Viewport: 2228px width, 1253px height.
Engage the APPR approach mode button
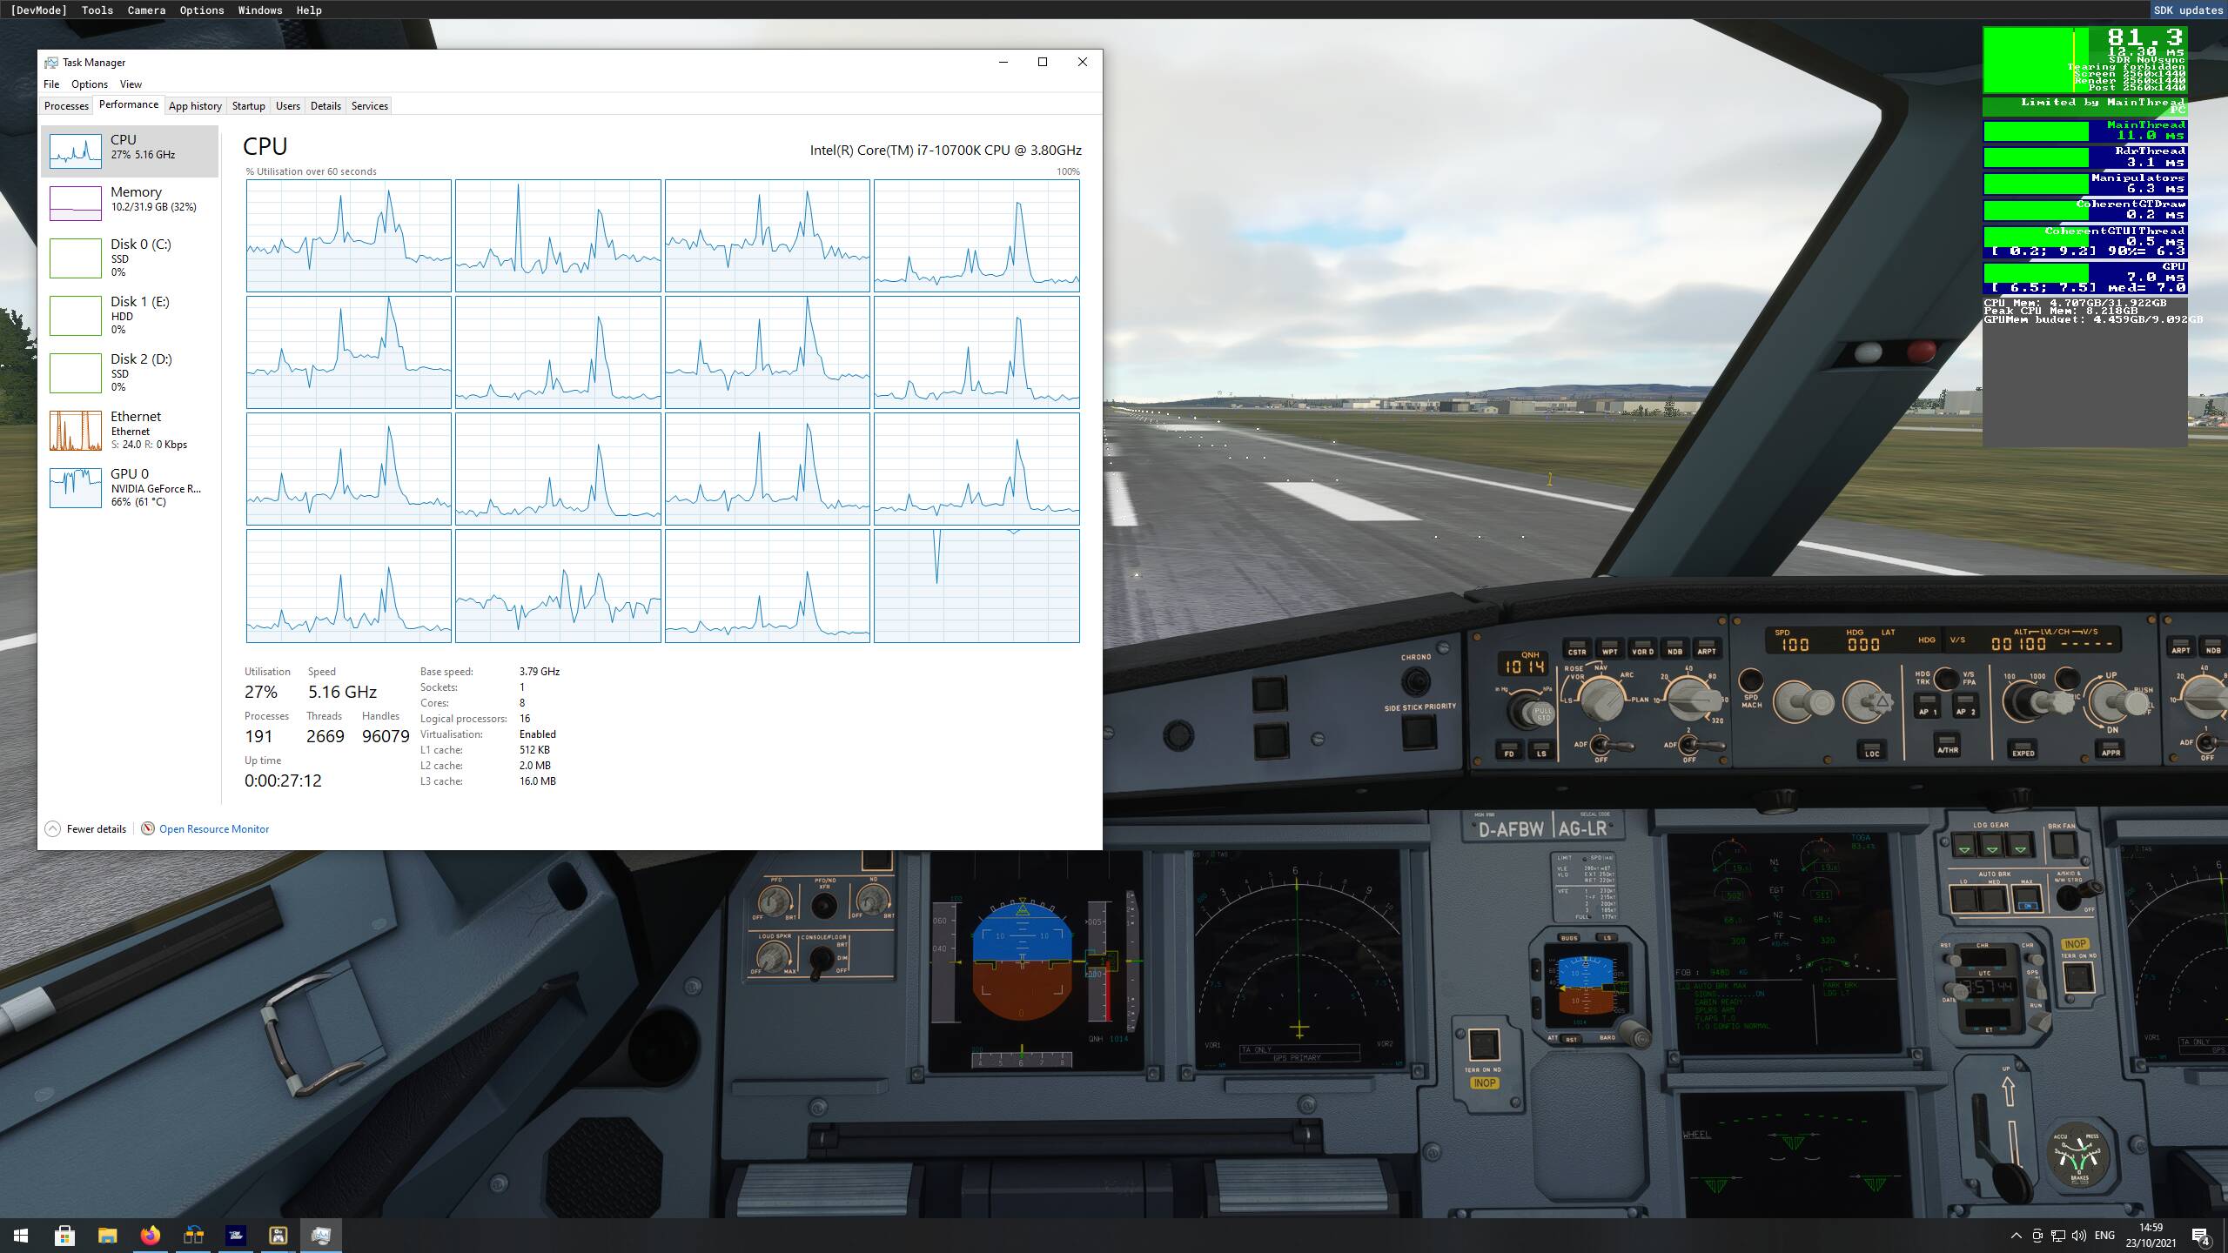pyautogui.click(x=2111, y=748)
